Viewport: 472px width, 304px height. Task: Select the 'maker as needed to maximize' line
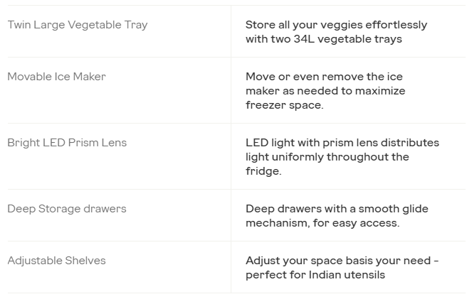click(x=325, y=91)
